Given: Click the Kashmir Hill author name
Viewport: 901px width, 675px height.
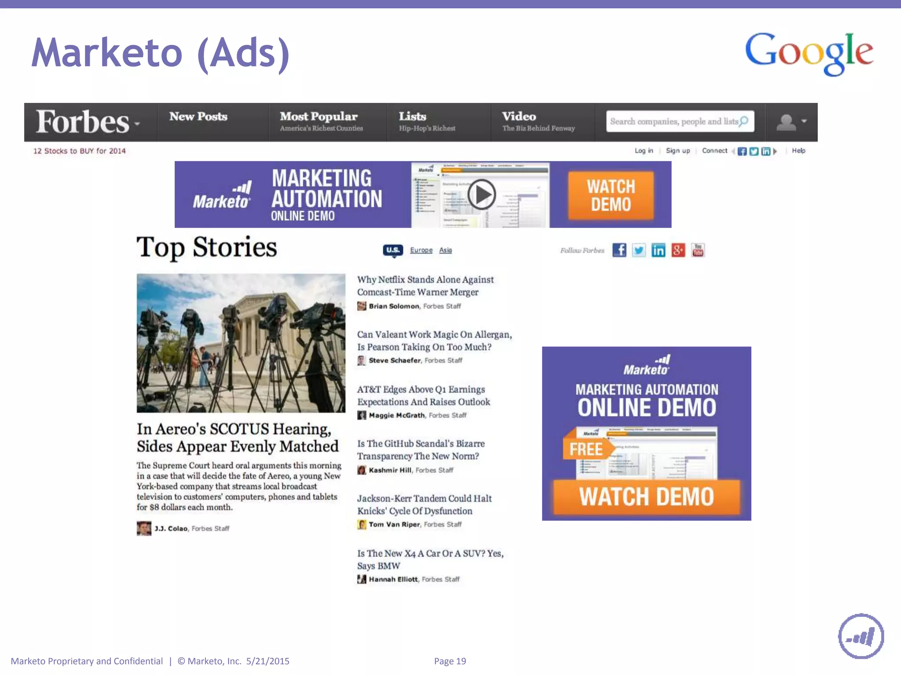Looking at the screenshot, I should [390, 470].
